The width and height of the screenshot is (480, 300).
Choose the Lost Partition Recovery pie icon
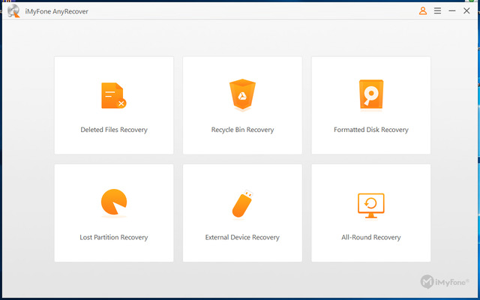(113, 202)
